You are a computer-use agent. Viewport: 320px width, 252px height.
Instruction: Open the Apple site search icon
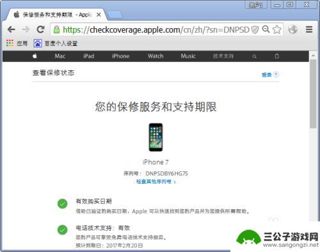click(x=254, y=56)
